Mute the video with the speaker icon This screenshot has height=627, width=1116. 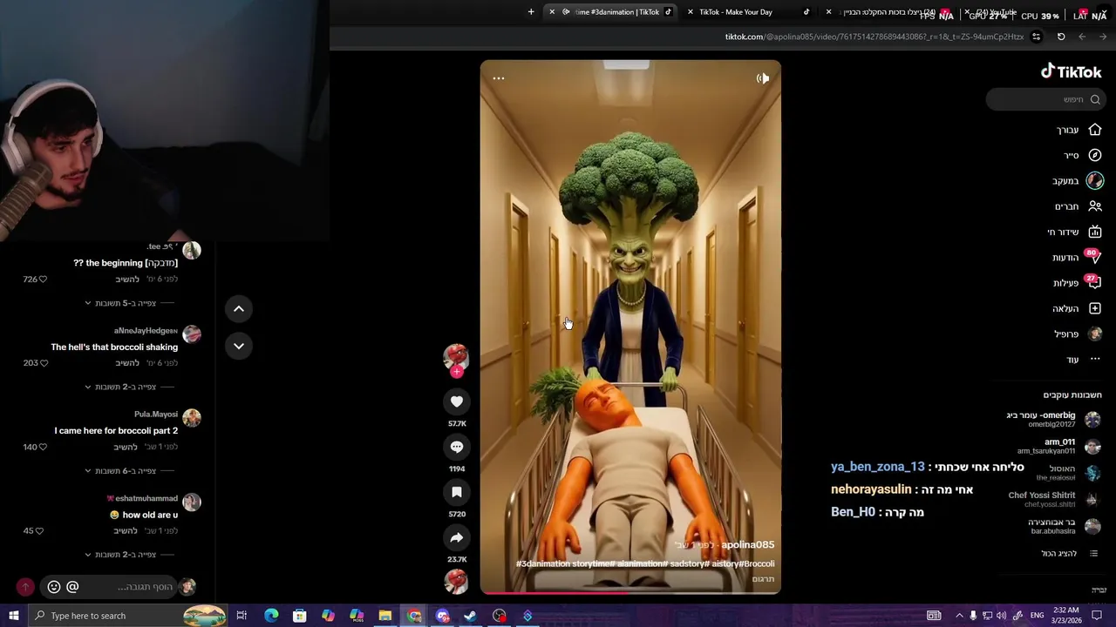coord(763,78)
